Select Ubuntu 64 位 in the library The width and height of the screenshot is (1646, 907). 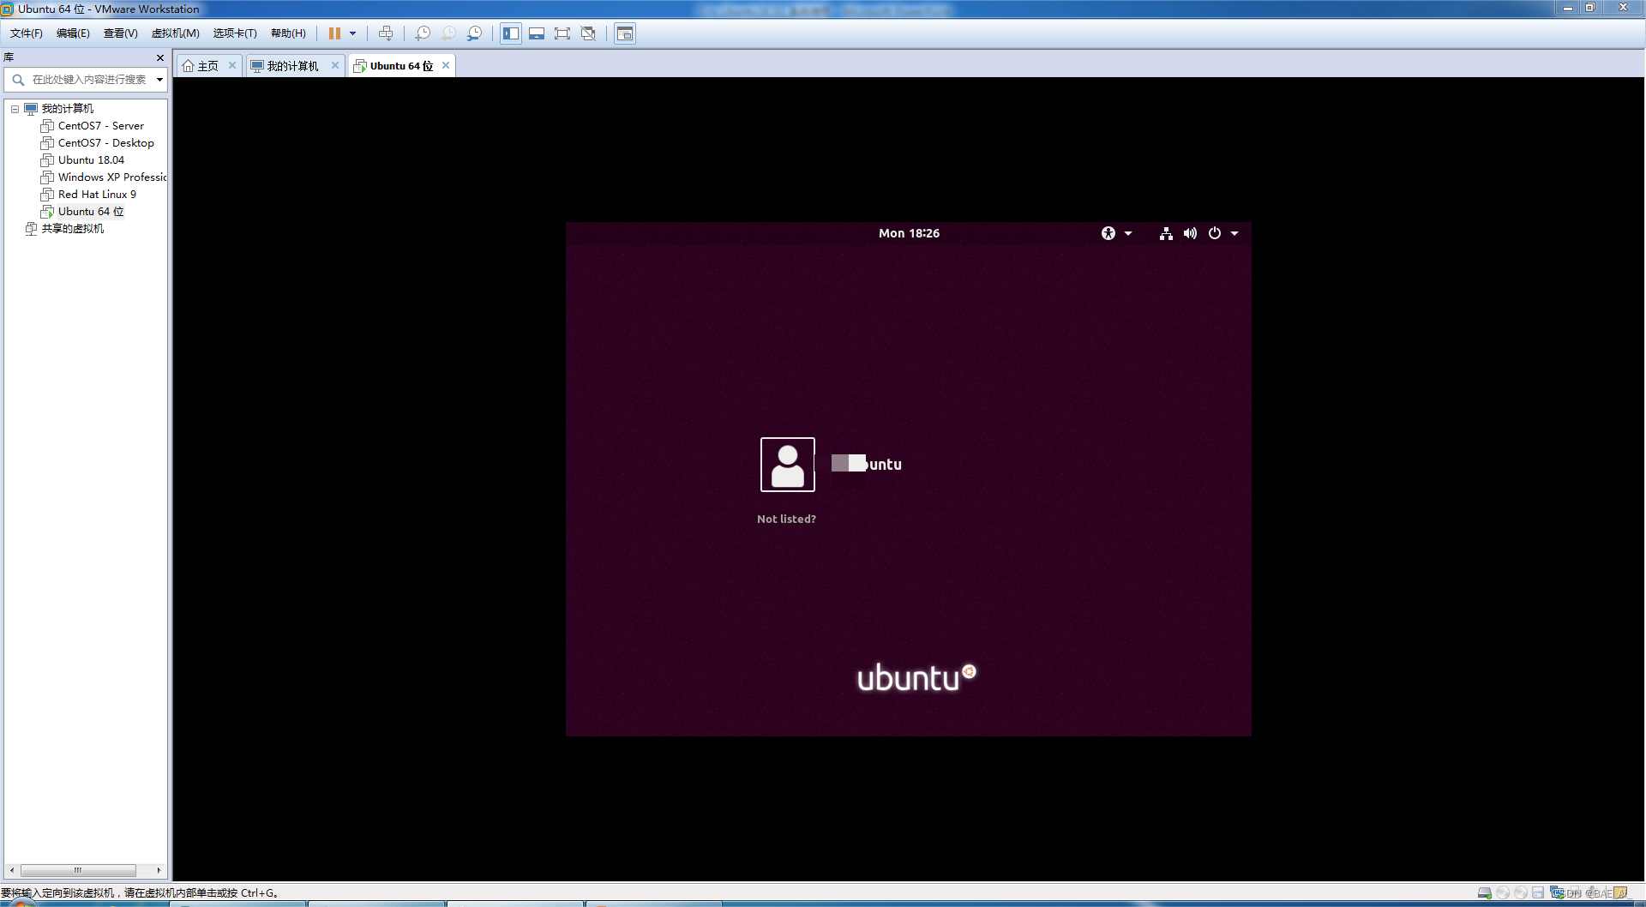[91, 212]
